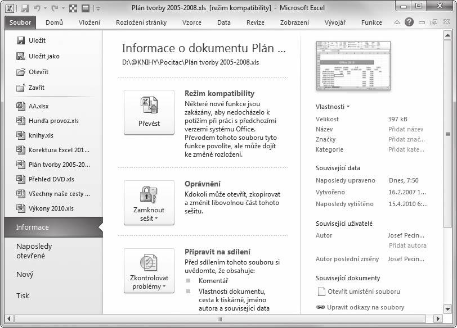Expand Zkontrolovat problémy dropdown button
This screenshot has height=328, width=457.
[149, 271]
